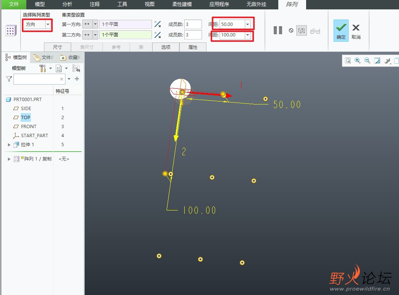The height and width of the screenshot is (295, 399).
Task: Select PRT0001.PRT in model tree
Action: coord(27,100)
